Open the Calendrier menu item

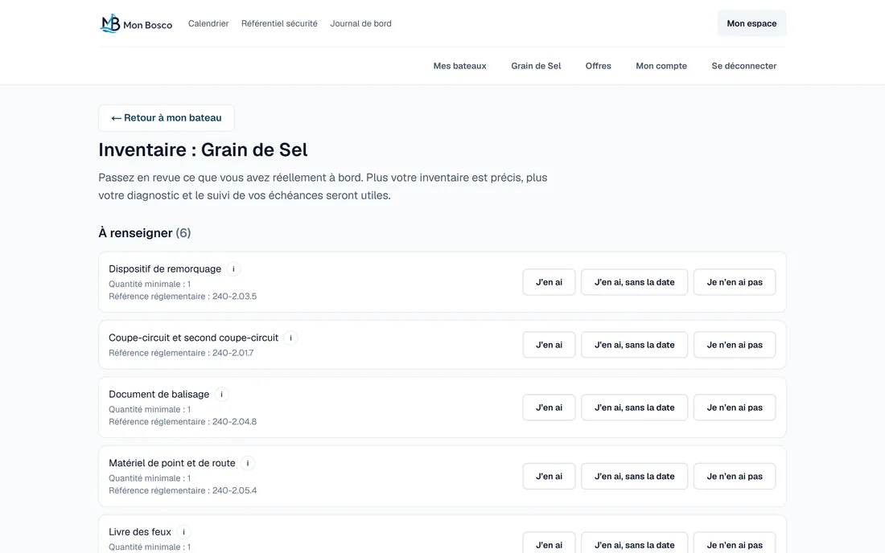tap(208, 23)
